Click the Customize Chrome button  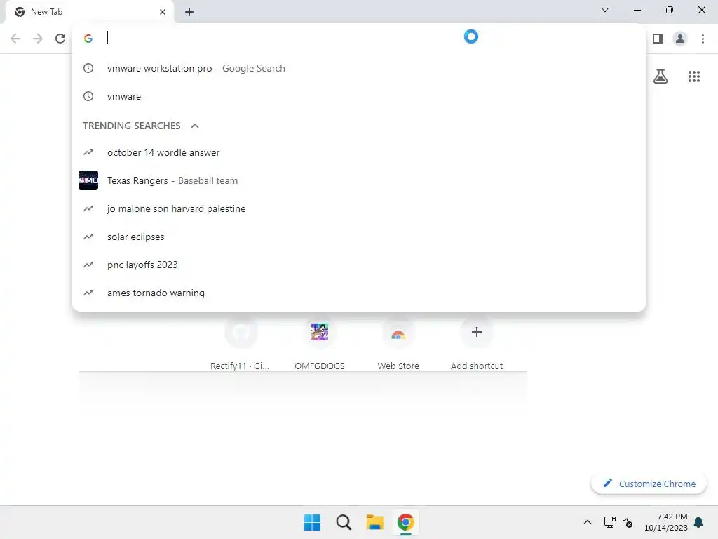click(x=649, y=484)
